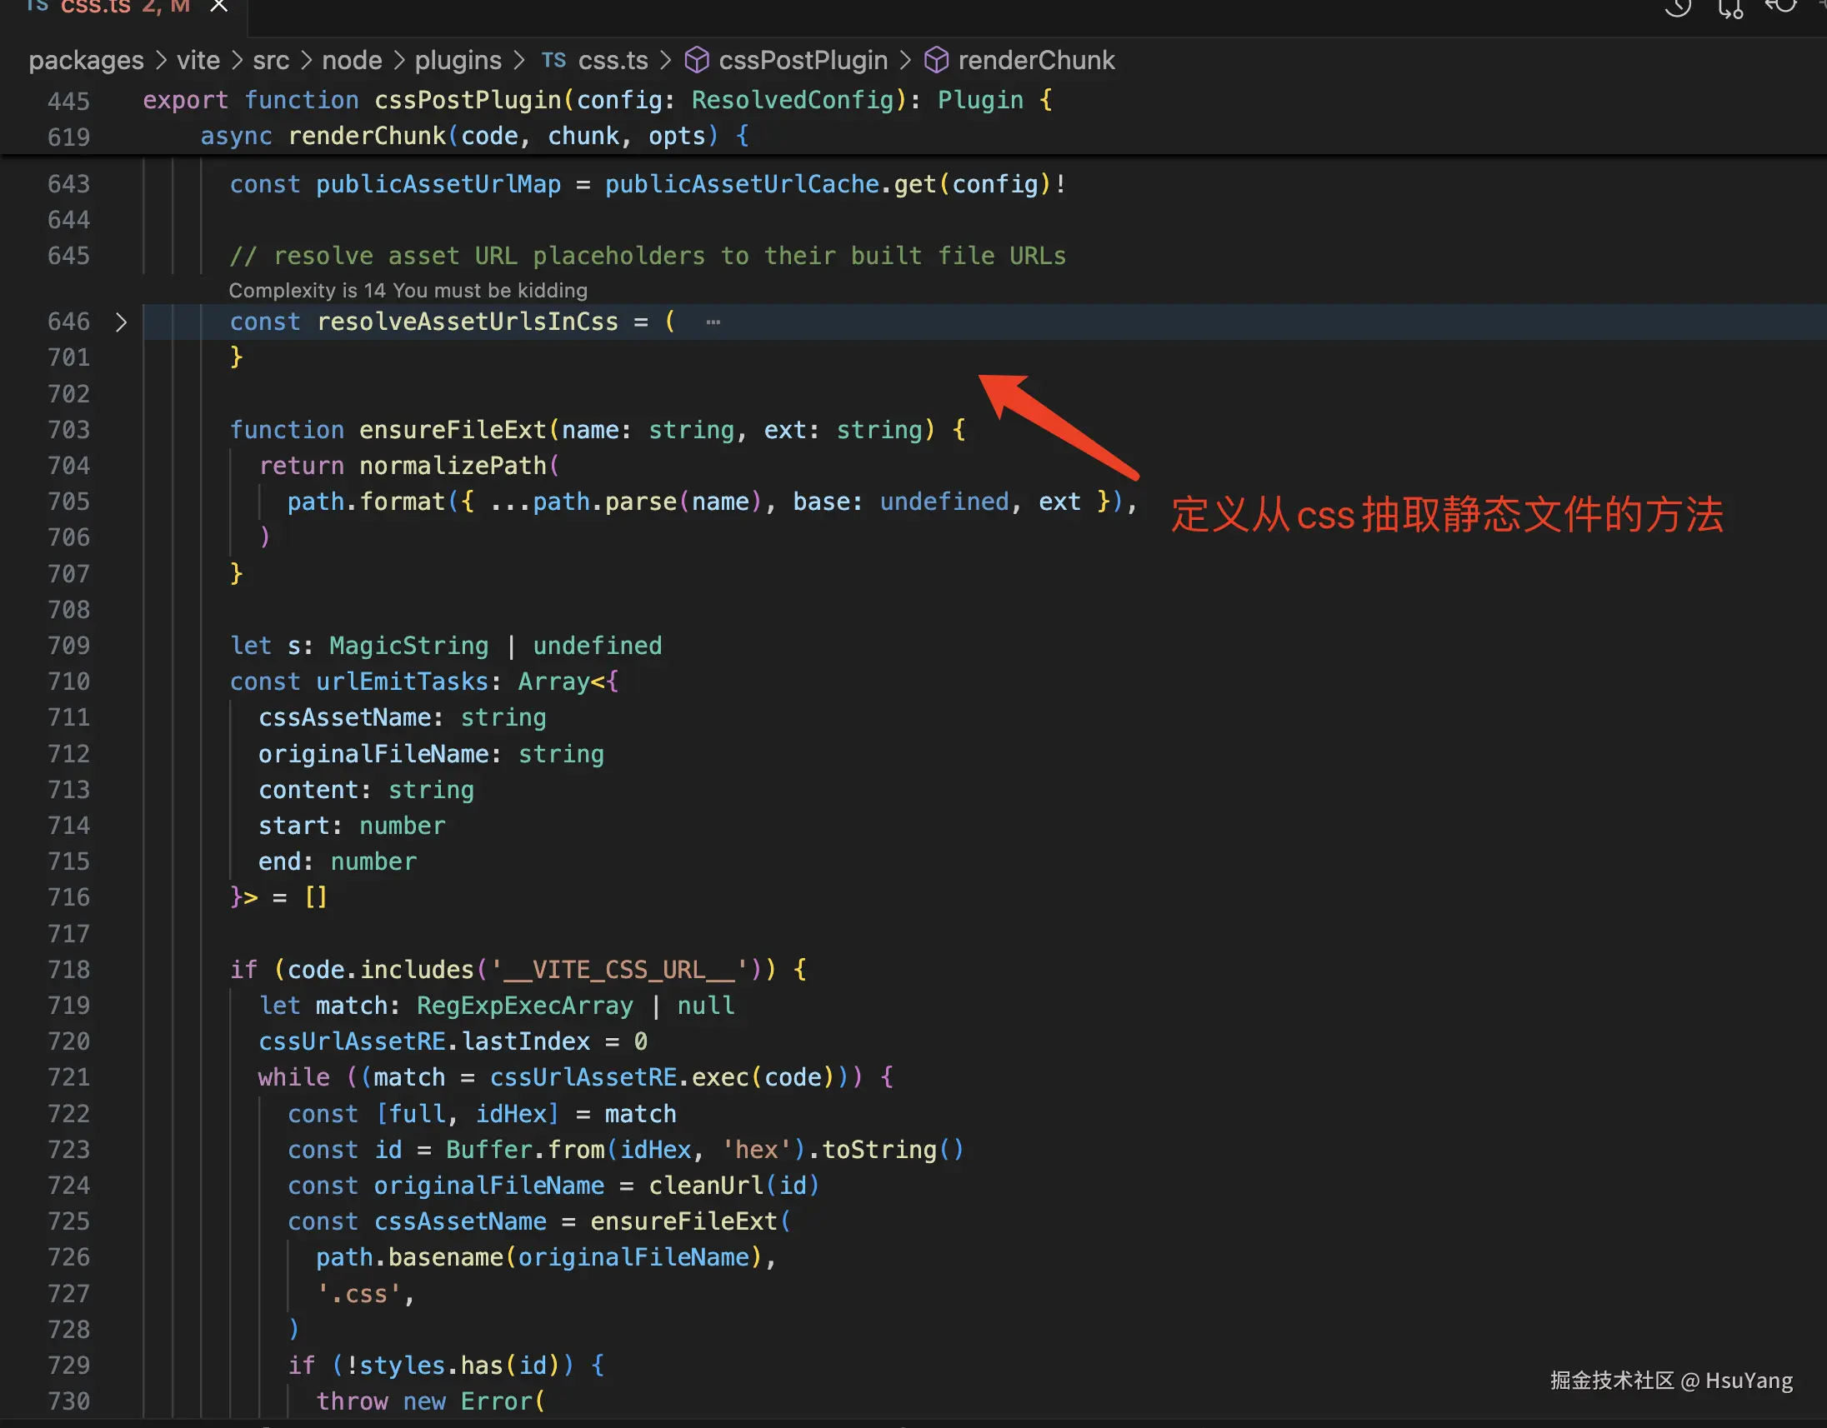The height and width of the screenshot is (1428, 1827).
Task: Jump to sticky scroll line cssPostPlugin declaration
Action: pyautogui.click(x=468, y=100)
